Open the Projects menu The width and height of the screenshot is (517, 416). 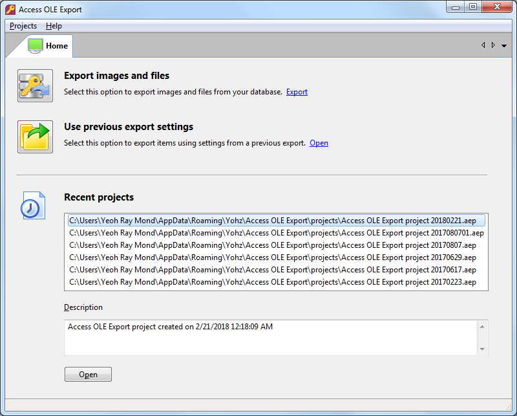pyautogui.click(x=23, y=26)
